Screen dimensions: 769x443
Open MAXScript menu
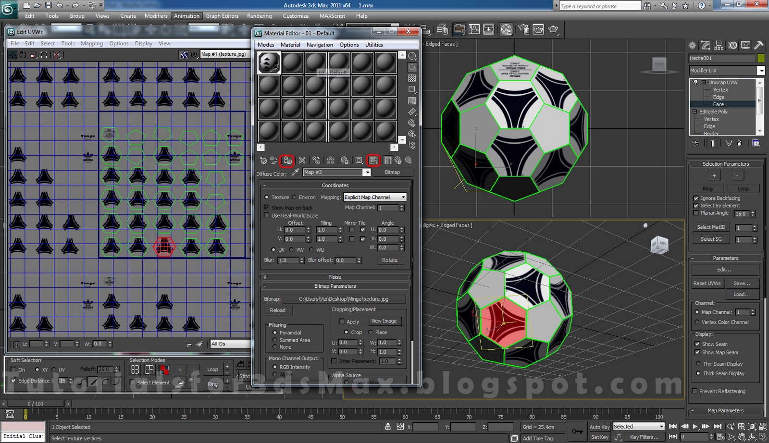pyautogui.click(x=332, y=16)
